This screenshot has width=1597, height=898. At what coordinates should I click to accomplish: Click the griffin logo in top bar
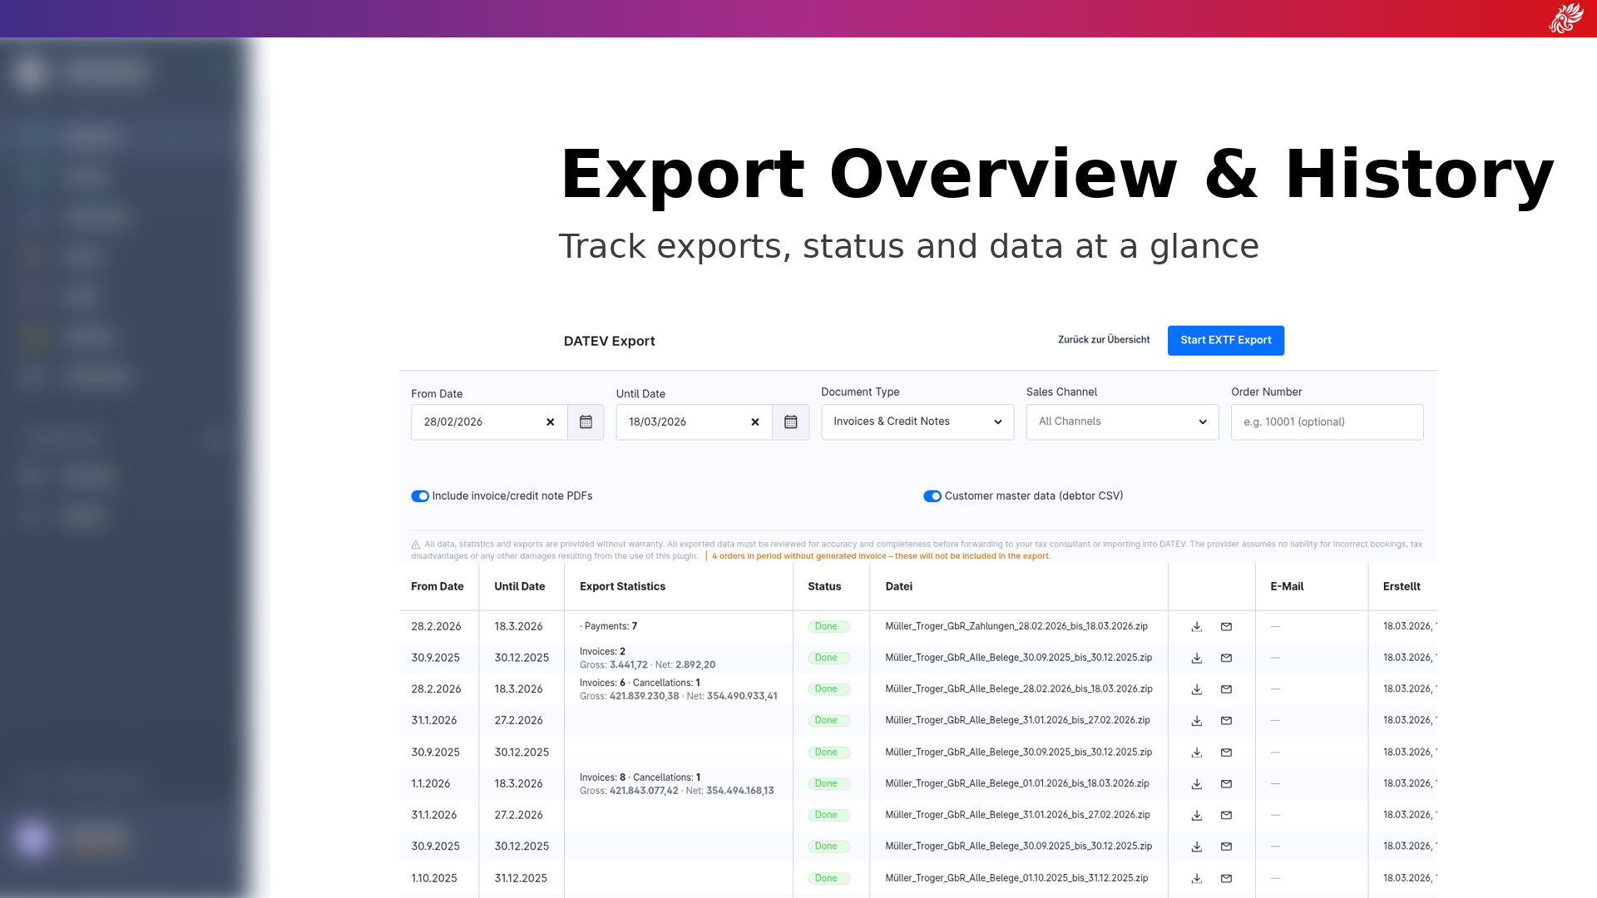1565,18
